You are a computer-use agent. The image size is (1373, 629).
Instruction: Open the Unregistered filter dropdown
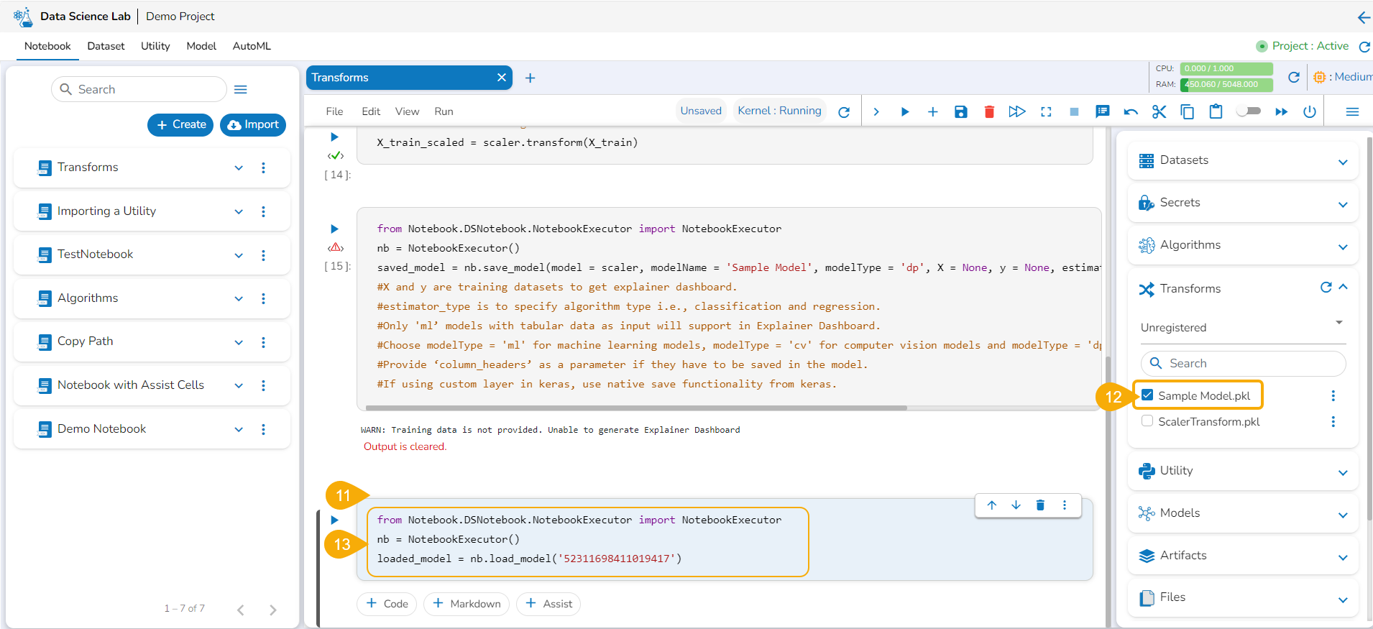pyautogui.click(x=1243, y=327)
